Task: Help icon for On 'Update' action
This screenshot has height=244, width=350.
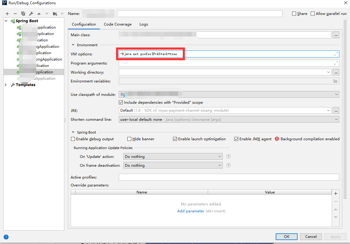Action: (228, 156)
